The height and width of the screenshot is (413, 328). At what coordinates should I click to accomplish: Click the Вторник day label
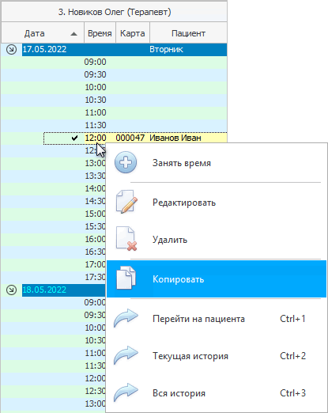pos(166,49)
